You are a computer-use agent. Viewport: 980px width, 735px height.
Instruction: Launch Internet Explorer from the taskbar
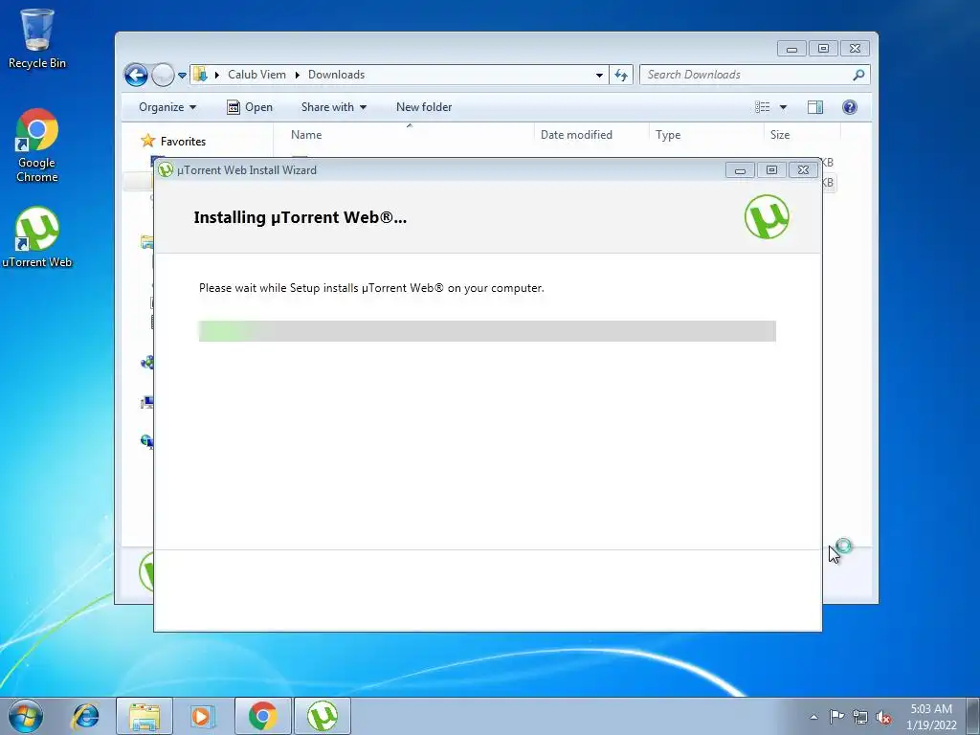pyautogui.click(x=85, y=716)
